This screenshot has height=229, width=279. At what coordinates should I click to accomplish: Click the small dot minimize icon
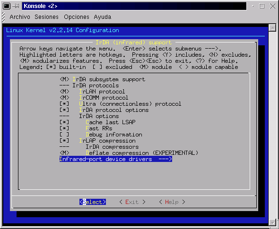click(x=253, y=6)
